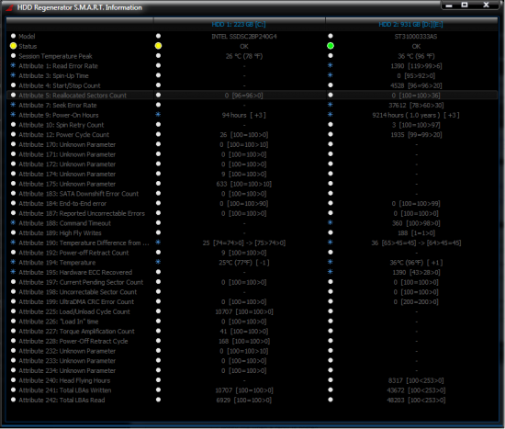Image resolution: width=505 pixels, height=429 pixels.
Task: Click the blue star icon beside Attribute 1: Read Error Rate
Action: (13, 65)
